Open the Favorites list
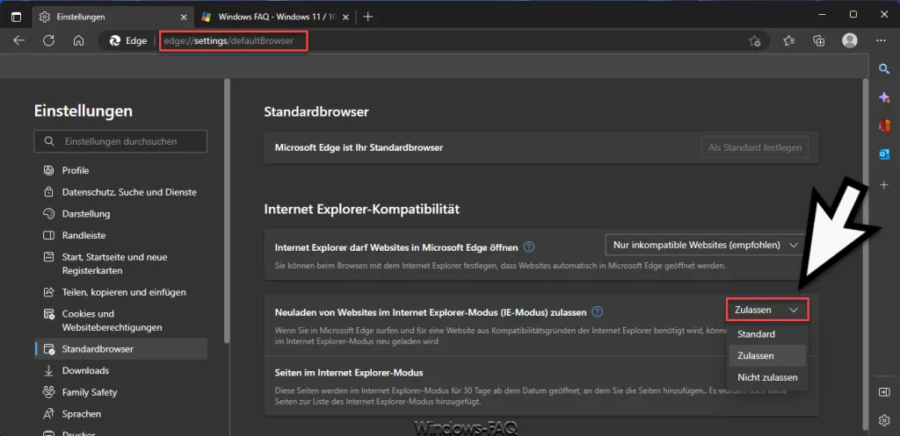 [x=788, y=40]
